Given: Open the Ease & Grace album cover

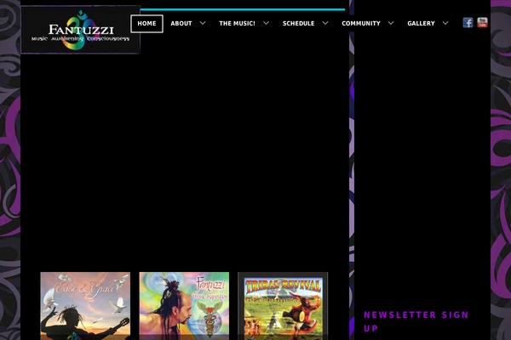Looking at the screenshot, I should tap(85, 306).
